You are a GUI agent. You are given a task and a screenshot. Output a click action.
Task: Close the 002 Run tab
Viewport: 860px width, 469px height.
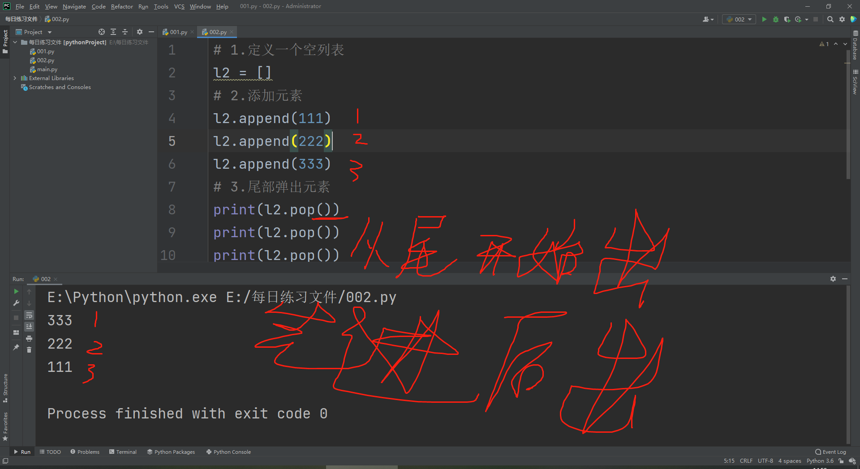pyautogui.click(x=56, y=279)
